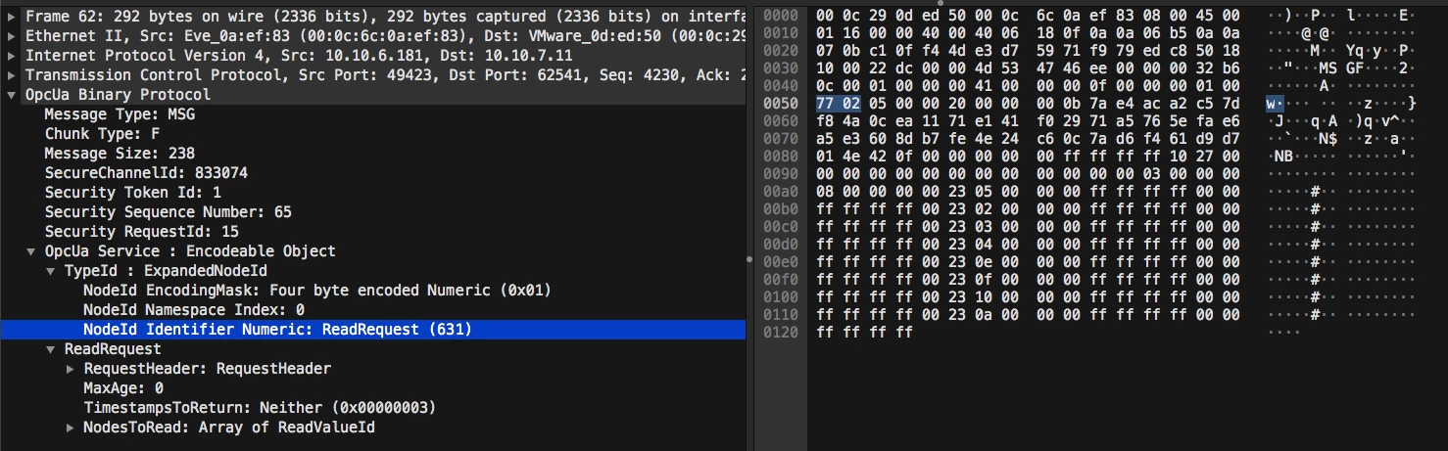Collapse the OpcUa Binary Protocol section
The height and width of the screenshot is (451, 1448).
(x=11, y=95)
